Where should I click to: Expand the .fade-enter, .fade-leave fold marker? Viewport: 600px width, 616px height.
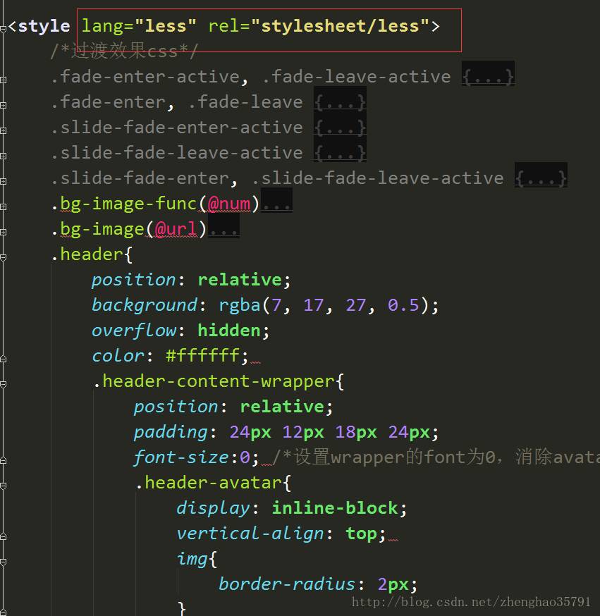tap(3, 105)
